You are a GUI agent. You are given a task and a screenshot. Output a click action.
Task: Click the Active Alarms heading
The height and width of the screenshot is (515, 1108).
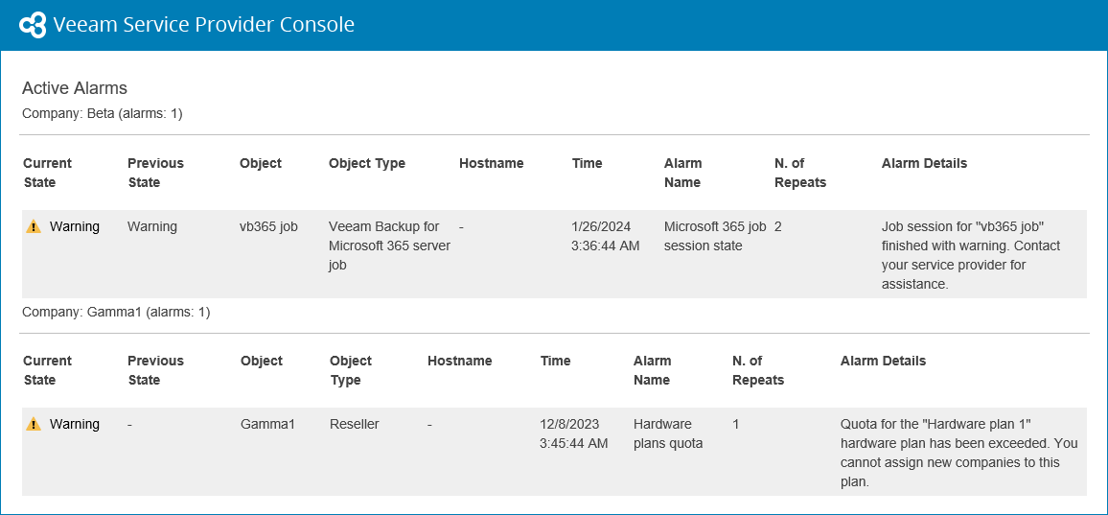[75, 88]
